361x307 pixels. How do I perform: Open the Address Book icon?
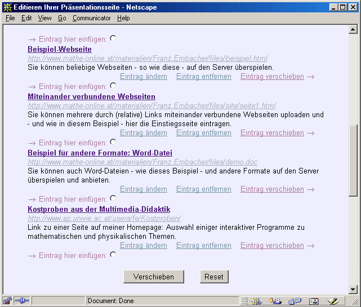pos(314,301)
